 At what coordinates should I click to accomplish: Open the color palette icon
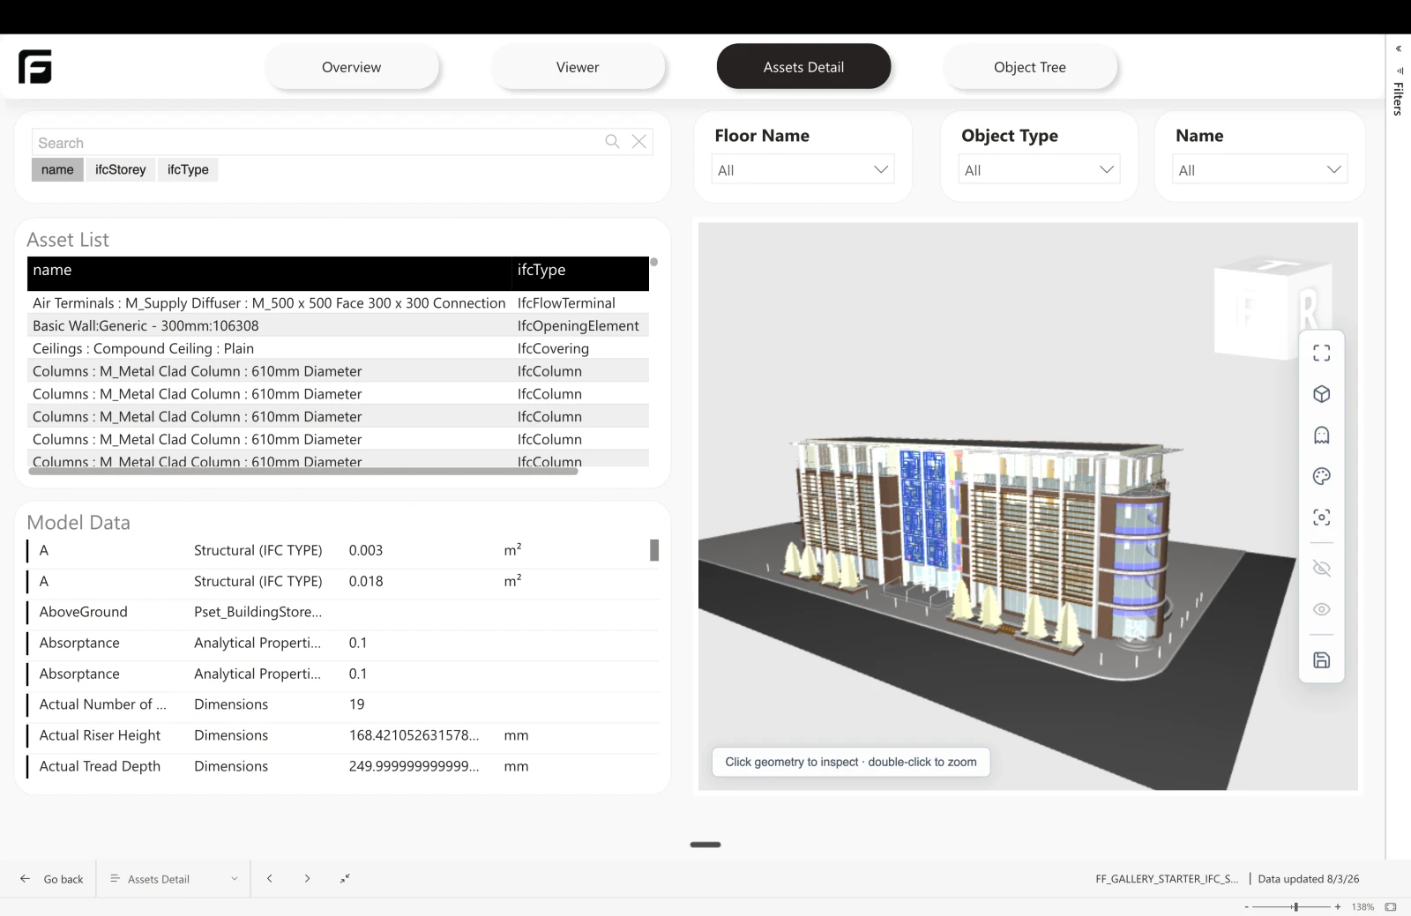coord(1321,477)
